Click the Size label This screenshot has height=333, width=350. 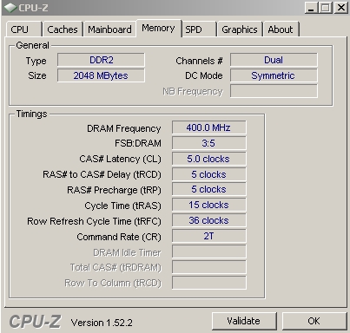(37, 75)
